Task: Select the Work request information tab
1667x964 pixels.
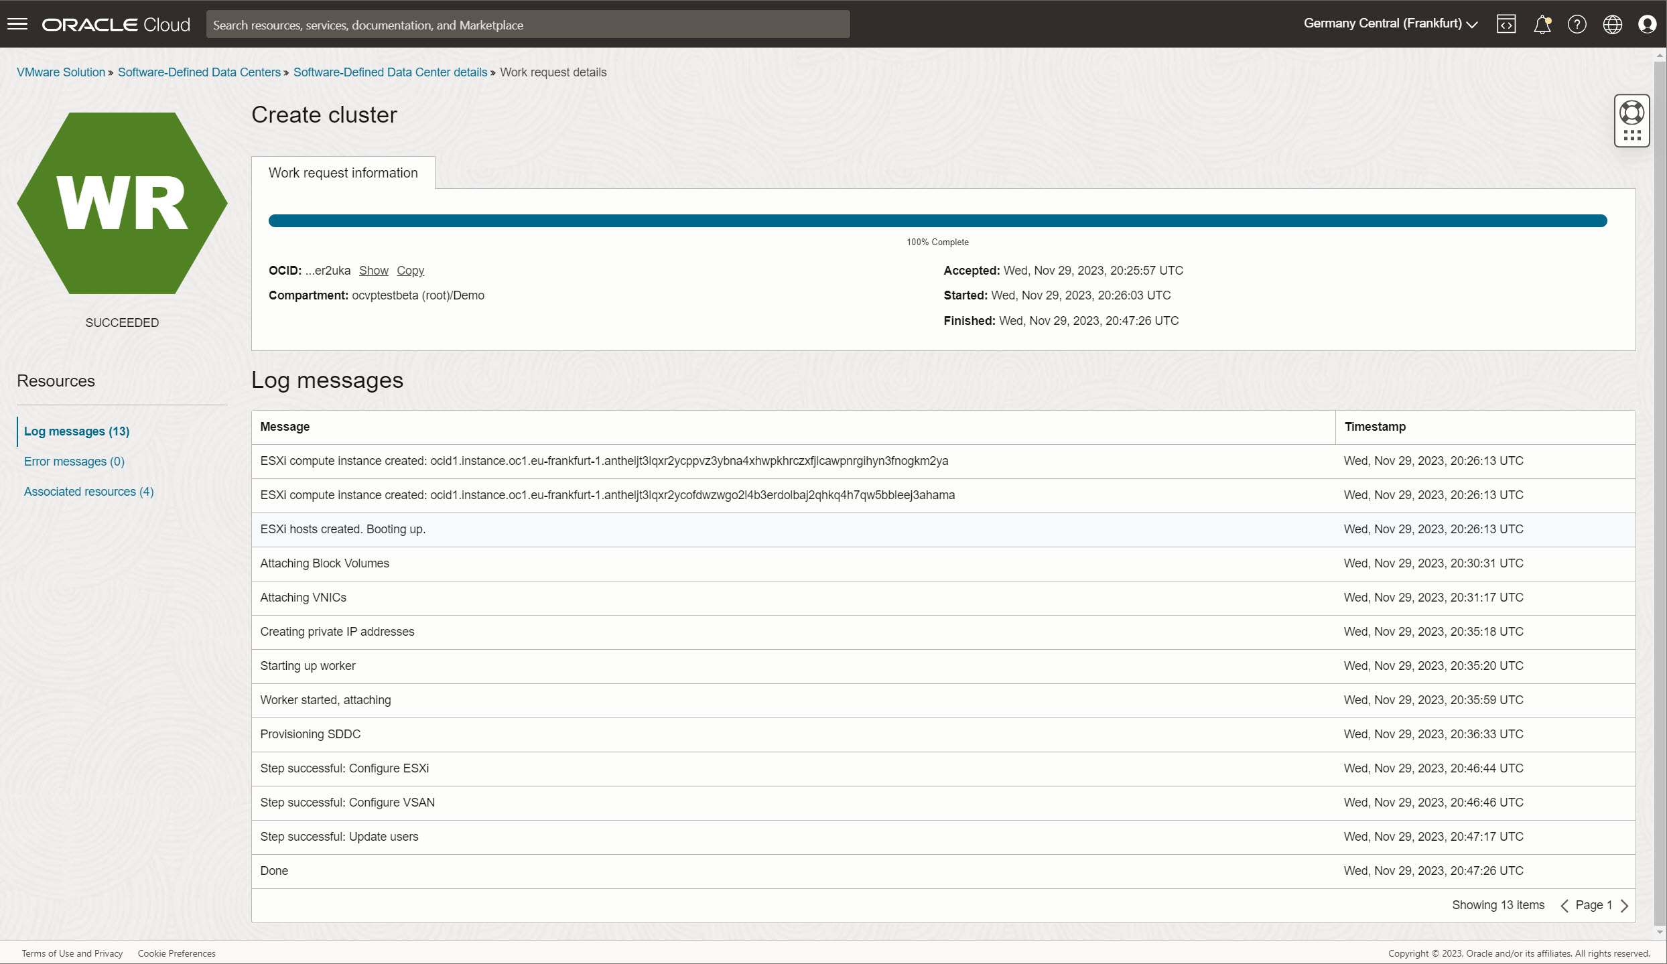Action: pyautogui.click(x=342, y=172)
